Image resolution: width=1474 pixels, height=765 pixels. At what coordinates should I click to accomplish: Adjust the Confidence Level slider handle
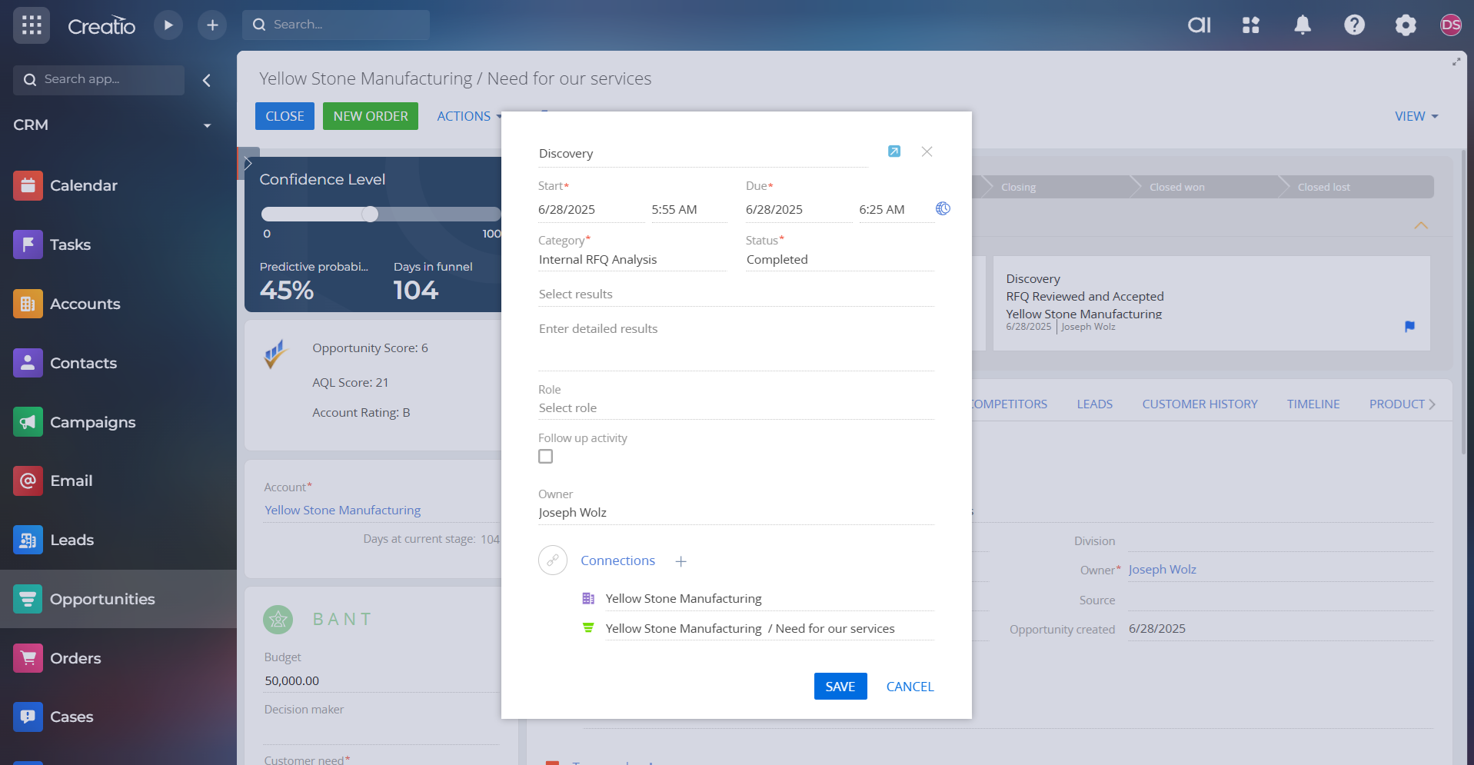pyautogui.click(x=370, y=215)
